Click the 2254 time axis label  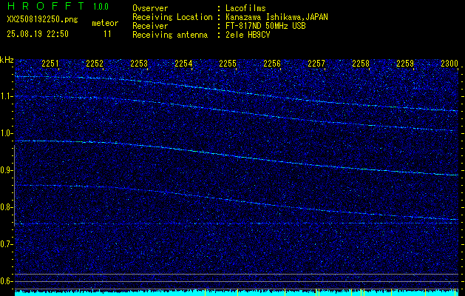(183, 64)
